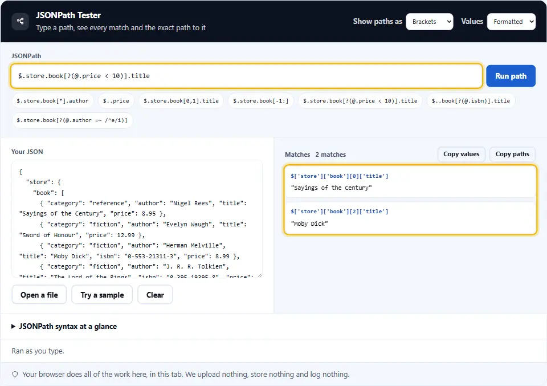Select the price < 10 title sample chip
547x386 pixels.
tap(360, 101)
